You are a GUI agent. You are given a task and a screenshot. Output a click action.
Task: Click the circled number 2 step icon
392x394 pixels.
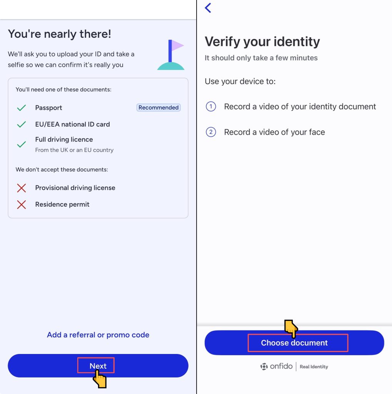[211, 132]
